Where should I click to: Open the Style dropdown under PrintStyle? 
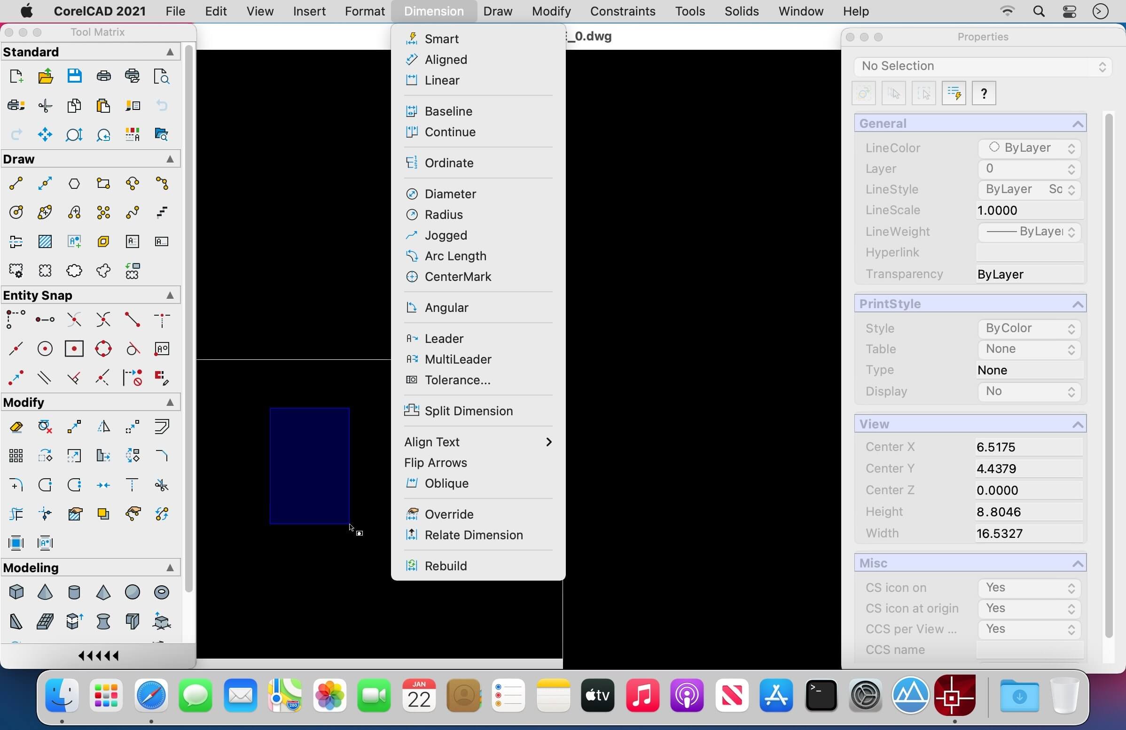pyautogui.click(x=1027, y=327)
